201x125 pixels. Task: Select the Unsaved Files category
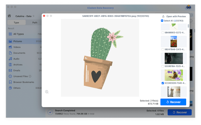click(24, 76)
